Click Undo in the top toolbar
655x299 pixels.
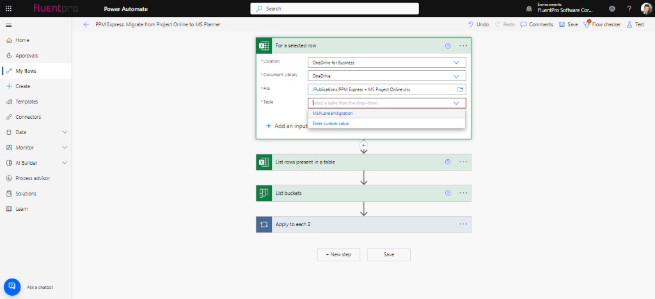[478, 25]
